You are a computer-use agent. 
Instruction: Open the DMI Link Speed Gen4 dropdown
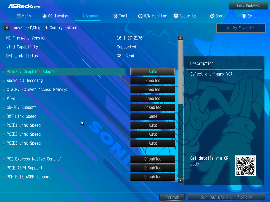tap(153, 116)
